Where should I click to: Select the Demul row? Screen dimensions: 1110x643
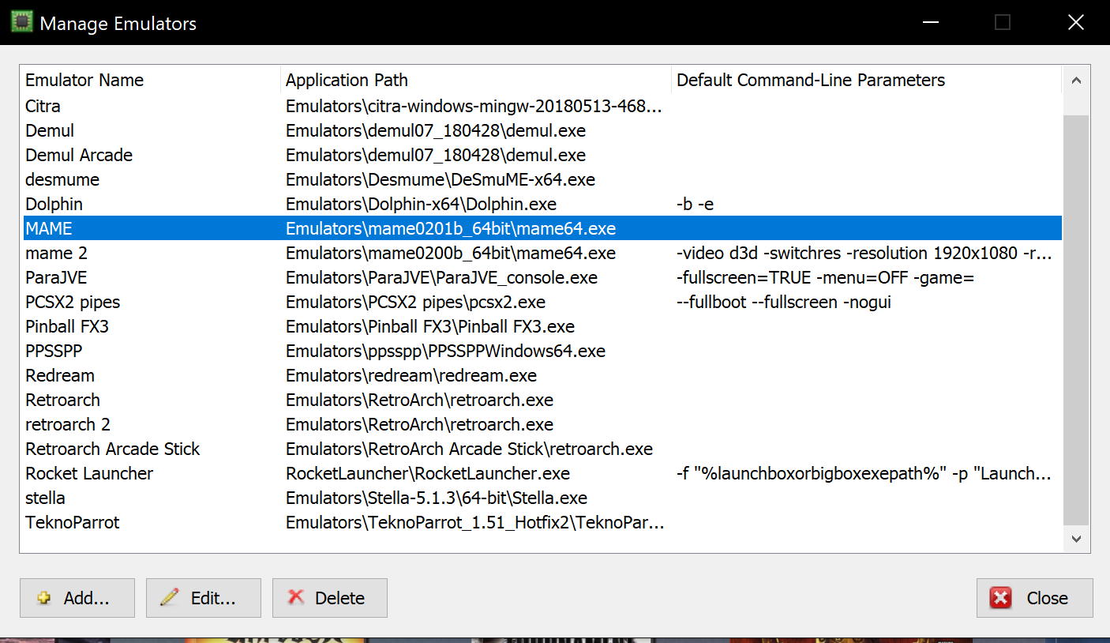coord(542,130)
